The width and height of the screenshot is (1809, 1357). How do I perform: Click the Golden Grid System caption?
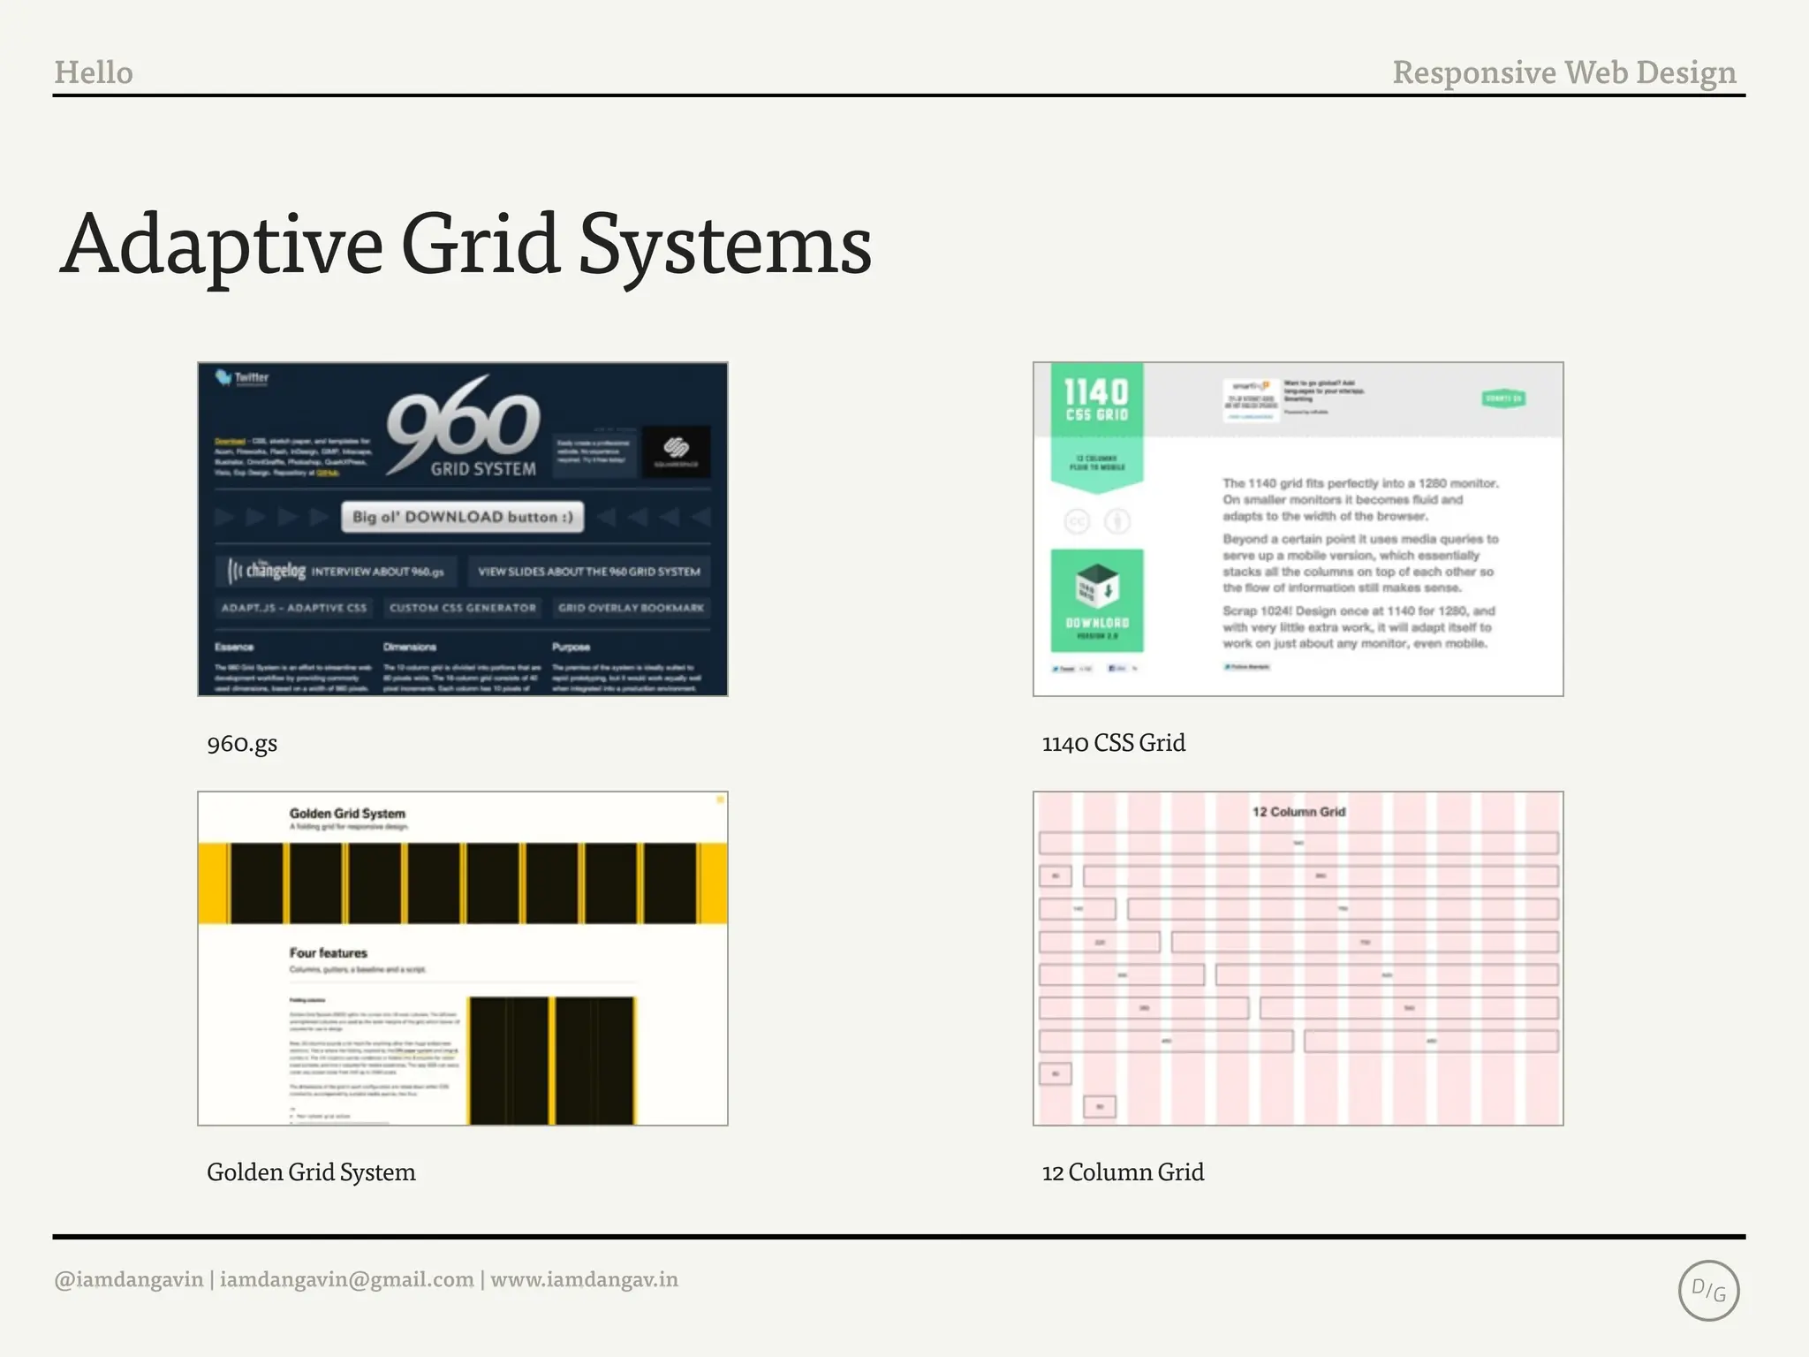(x=311, y=1172)
